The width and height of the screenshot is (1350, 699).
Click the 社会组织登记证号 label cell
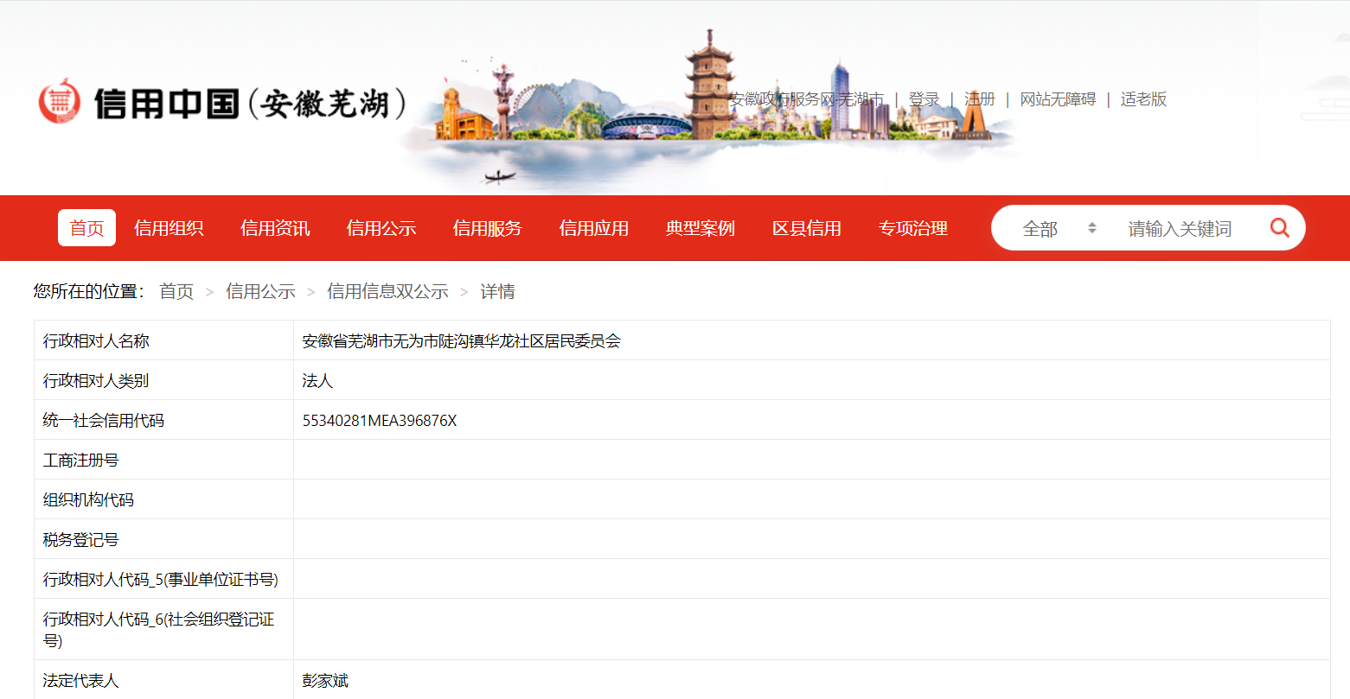pos(163,630)
